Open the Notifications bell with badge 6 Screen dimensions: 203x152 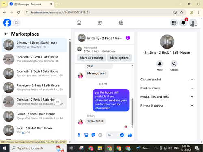tap(184, 23)
